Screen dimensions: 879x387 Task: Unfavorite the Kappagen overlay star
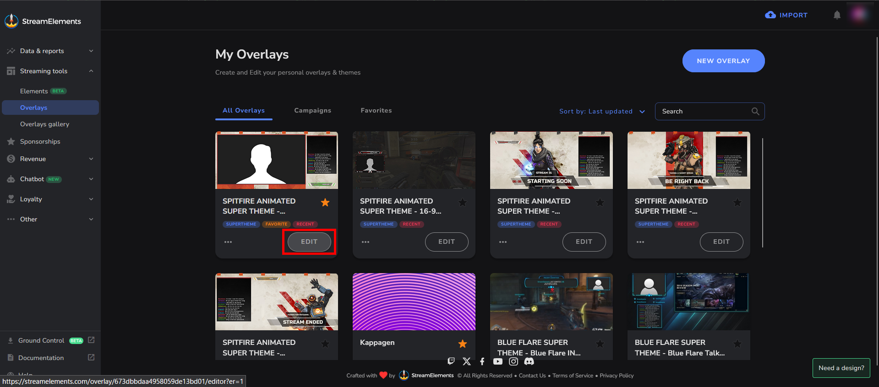[x=463, y=344]
